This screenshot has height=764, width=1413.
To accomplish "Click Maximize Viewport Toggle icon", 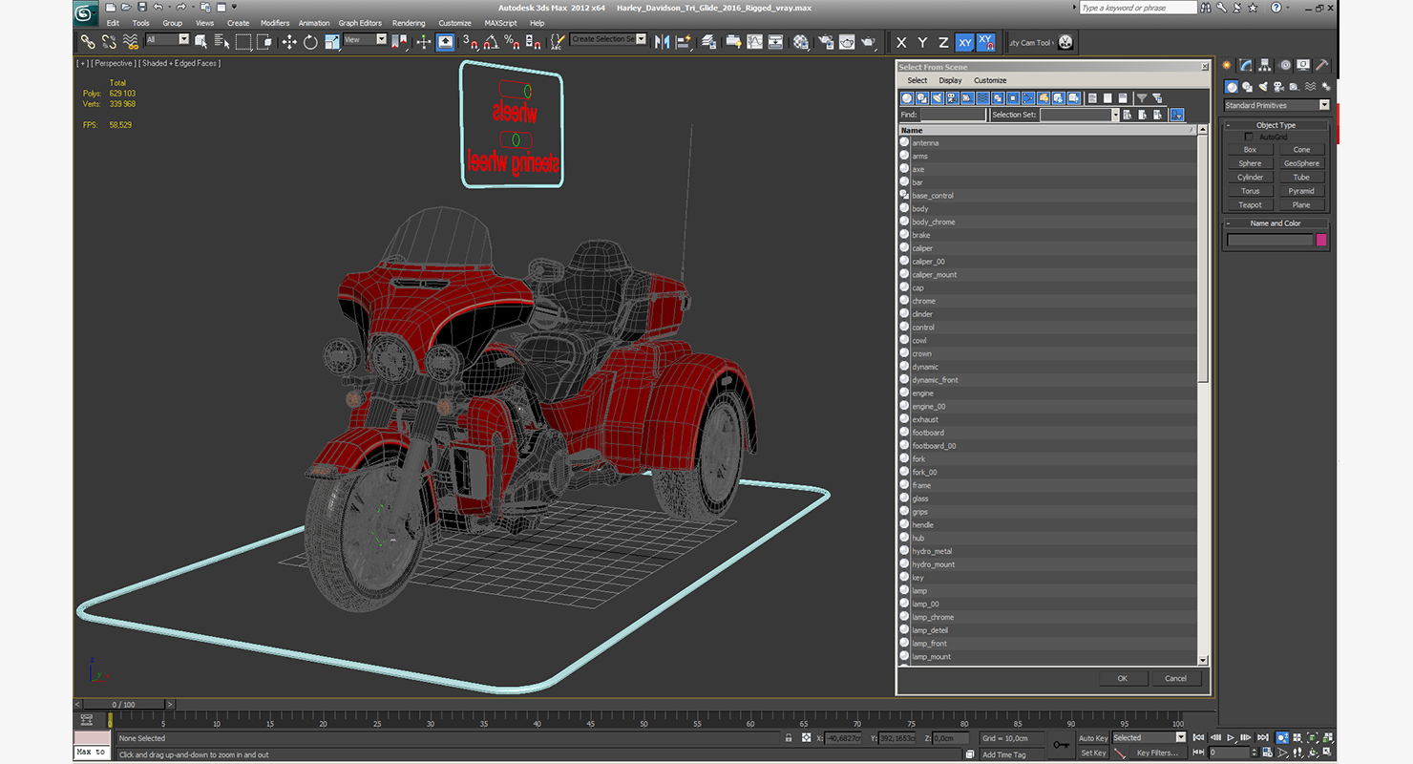I will (x=1328, y=753).
